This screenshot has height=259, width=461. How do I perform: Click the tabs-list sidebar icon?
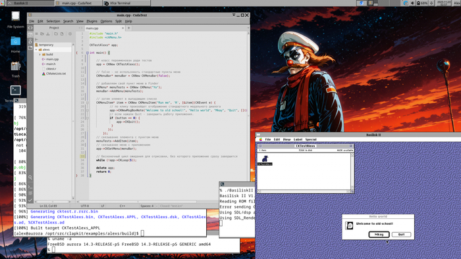[30, 47]
